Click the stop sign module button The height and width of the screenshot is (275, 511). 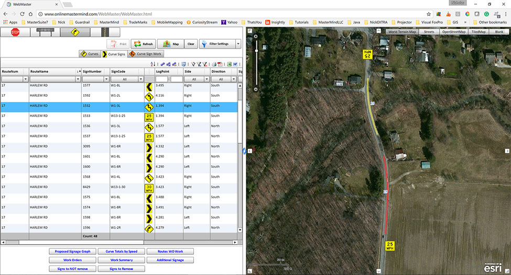15,32
